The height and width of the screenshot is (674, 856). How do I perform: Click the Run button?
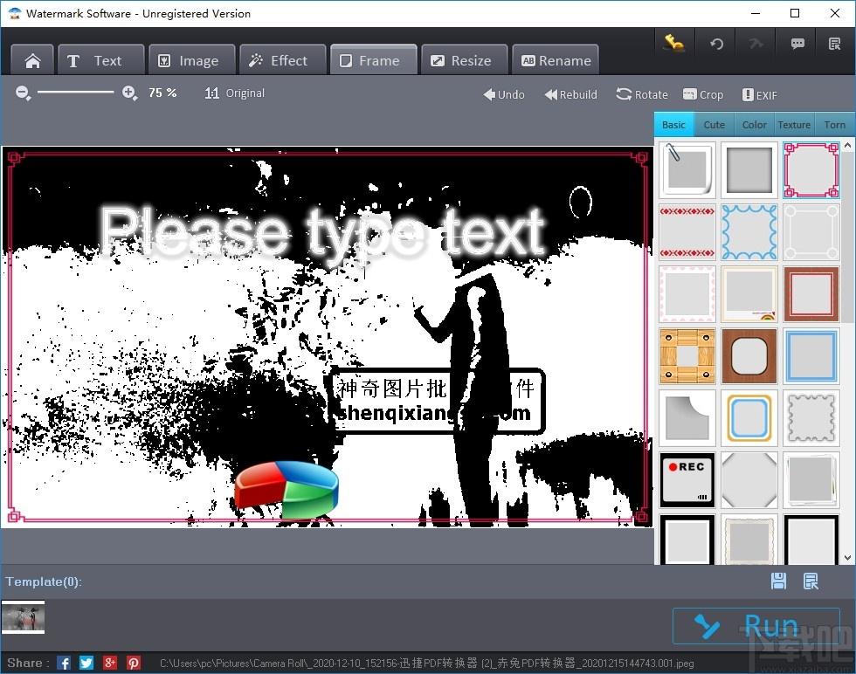pos(756,626)
